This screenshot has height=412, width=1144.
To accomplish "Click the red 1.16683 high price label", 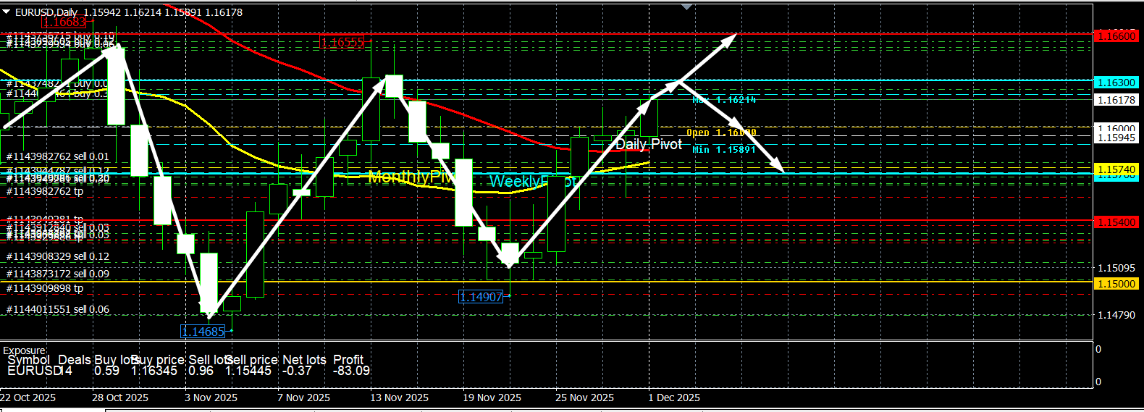I will (64, 22).
